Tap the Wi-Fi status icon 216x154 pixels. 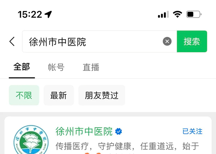[177, 14]
